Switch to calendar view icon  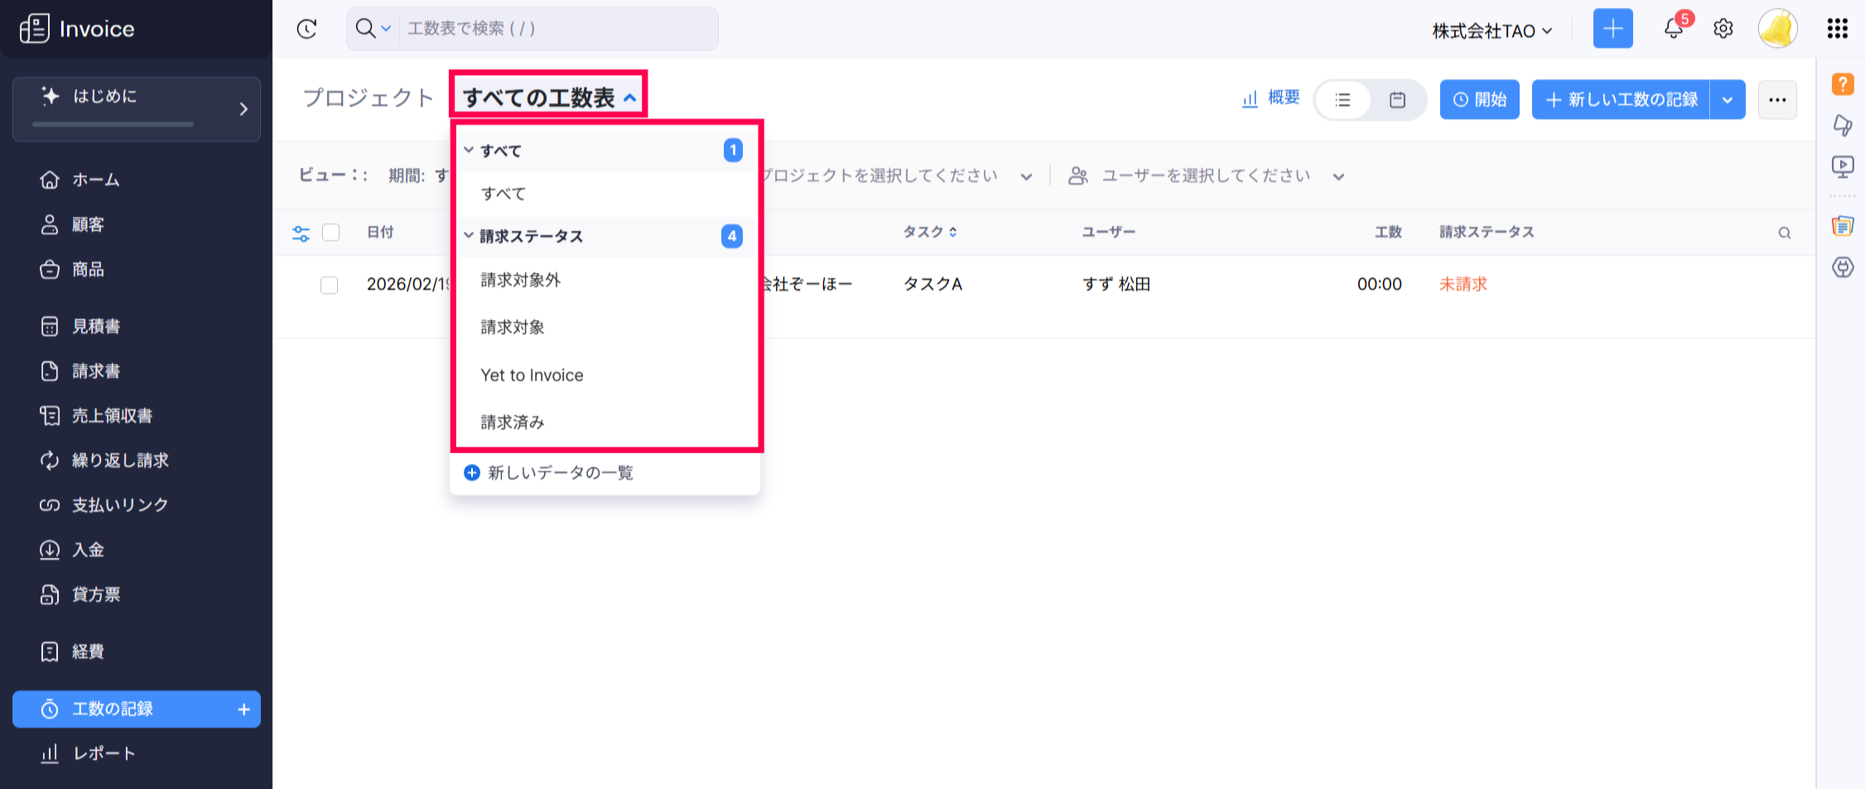pos(1397,100)
